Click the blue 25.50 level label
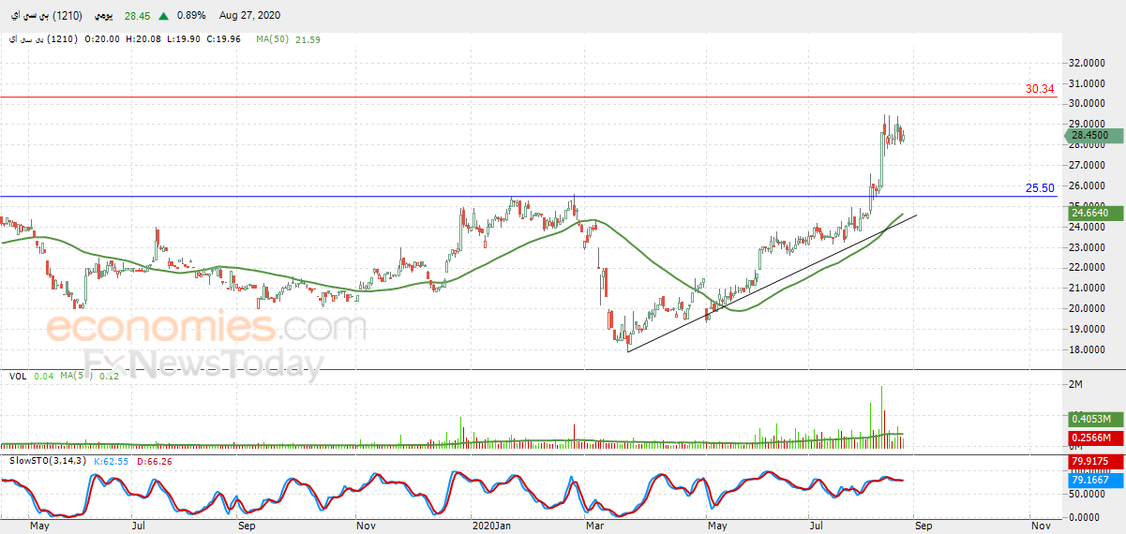The image size is (1126, 534). [1040, 188]
